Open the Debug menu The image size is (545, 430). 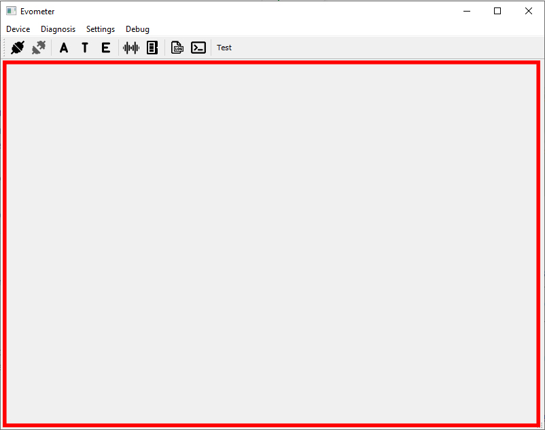[x=138, y=29]
